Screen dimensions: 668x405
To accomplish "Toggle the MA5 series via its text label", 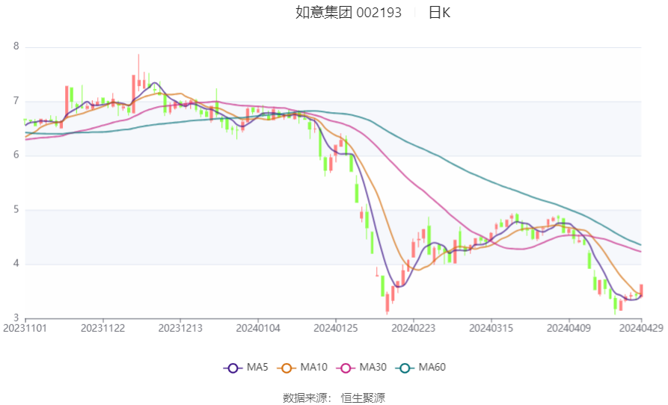I will (257, 368).
